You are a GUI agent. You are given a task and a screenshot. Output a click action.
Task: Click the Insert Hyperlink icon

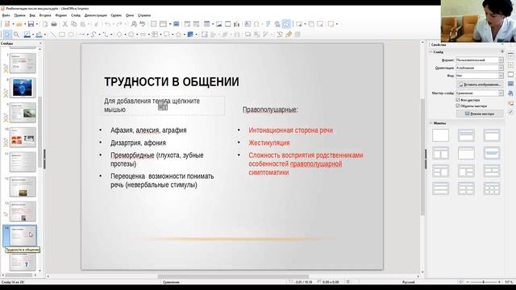pyautogui.click(x=277, y=24)
